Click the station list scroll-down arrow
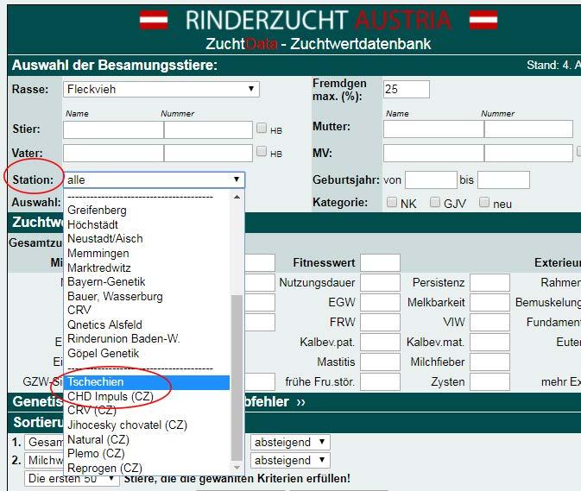This screenshot has height=491, width=581. (x=237, y=468)
